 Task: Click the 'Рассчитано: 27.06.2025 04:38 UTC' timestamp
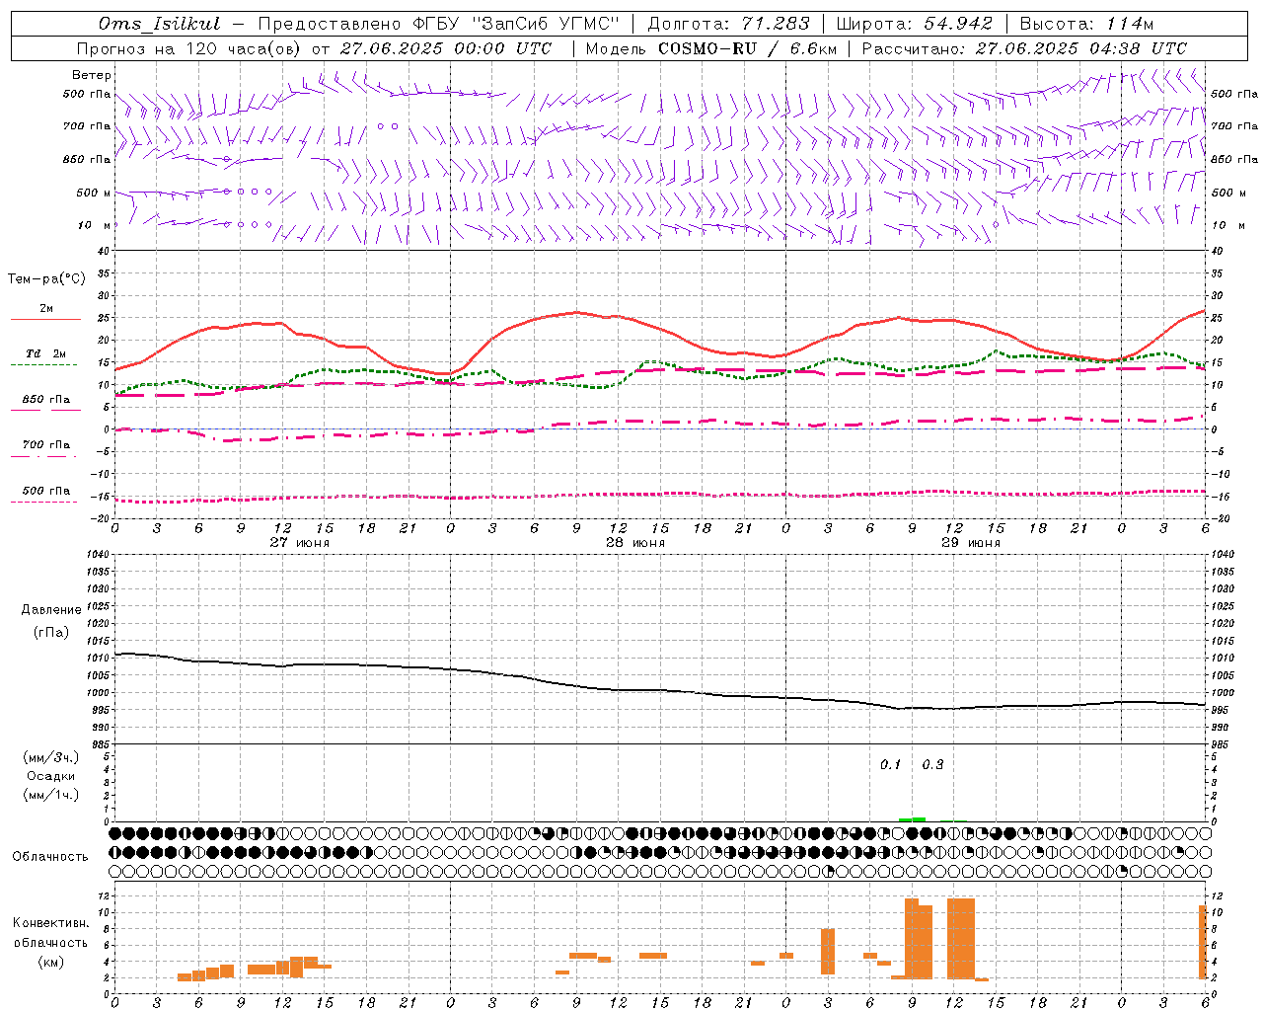tap(1024, 48)
